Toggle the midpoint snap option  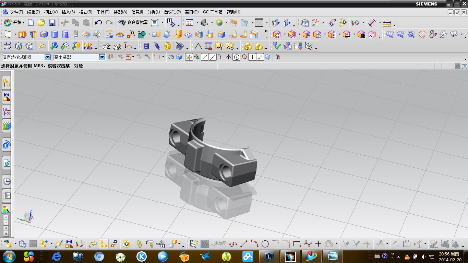213,57
